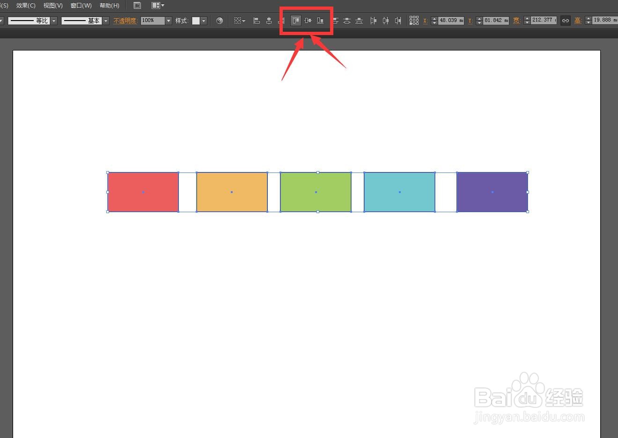Select the vertical align top icon
Image resolution: width=618 pixels, height=438 pixels.
pyautogui.click(x=295, y=20)
